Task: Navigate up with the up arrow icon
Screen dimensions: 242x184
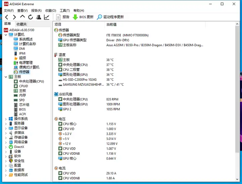Action: (x=23, y=17)
